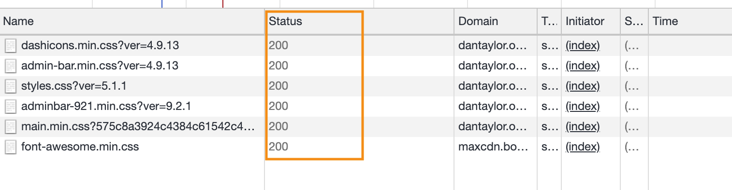Select the adminbar-921.min.css?ver=9.2.1 request
The image size is (732, 190).
coord(102,106)
